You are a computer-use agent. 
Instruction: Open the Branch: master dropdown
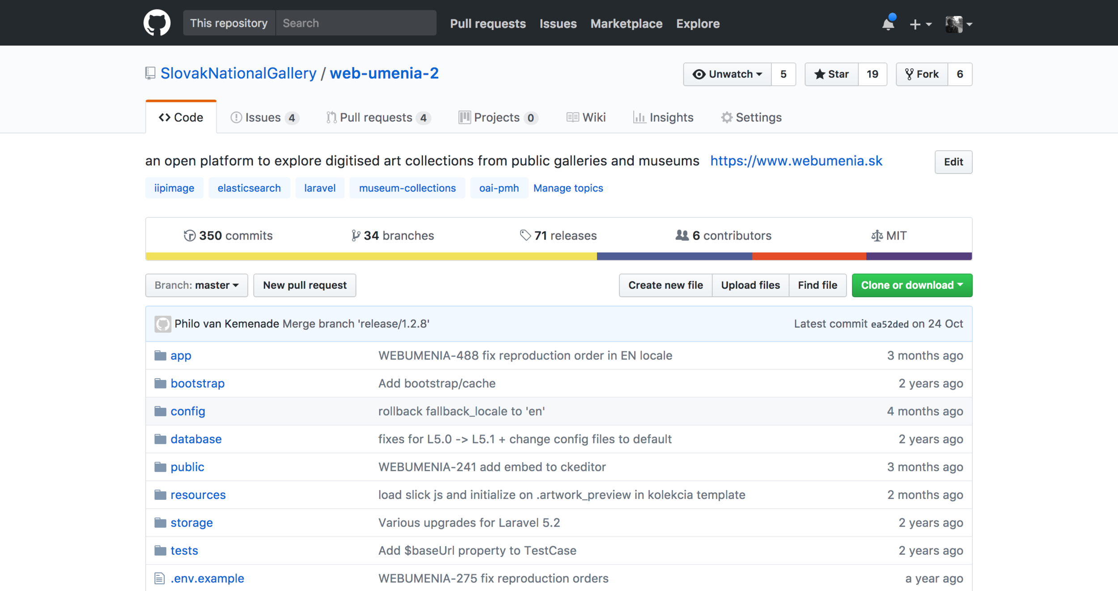coord(196,285)
